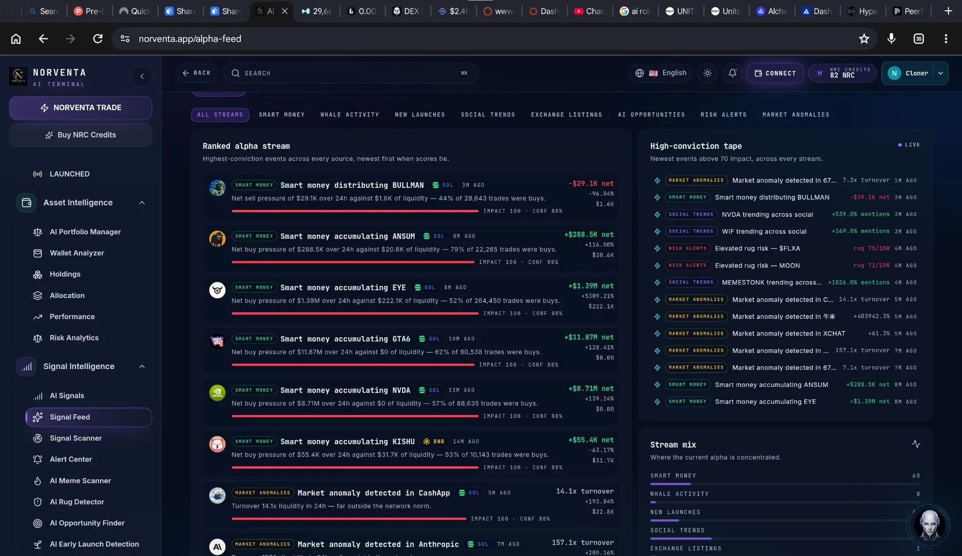Select RISK ALERTS filter tab

(x=723, y=115)
